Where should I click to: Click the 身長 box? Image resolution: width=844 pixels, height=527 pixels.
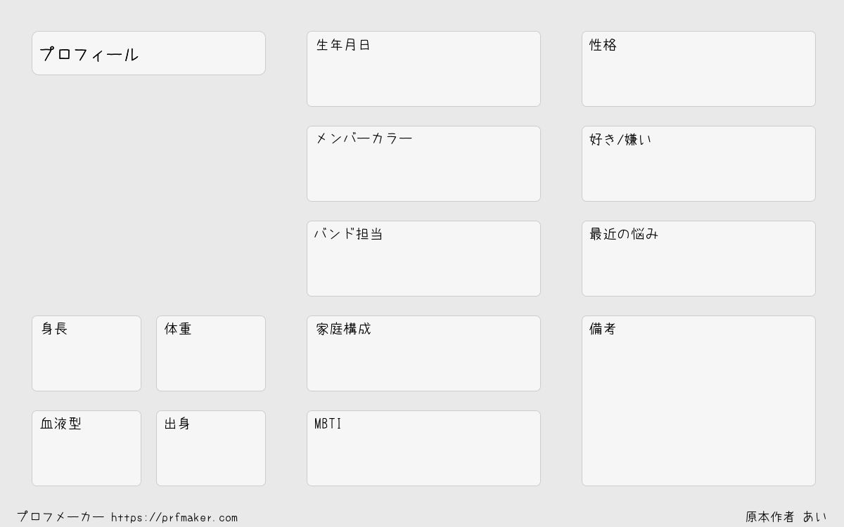87,353
